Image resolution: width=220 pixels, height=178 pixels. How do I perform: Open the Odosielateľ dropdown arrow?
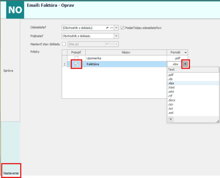click(116, 28)
